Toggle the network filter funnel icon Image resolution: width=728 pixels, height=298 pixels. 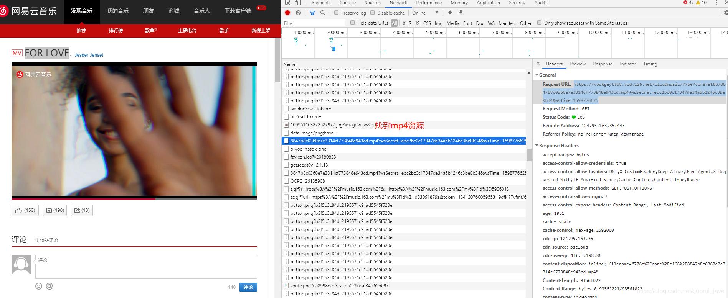click(312, 13)
